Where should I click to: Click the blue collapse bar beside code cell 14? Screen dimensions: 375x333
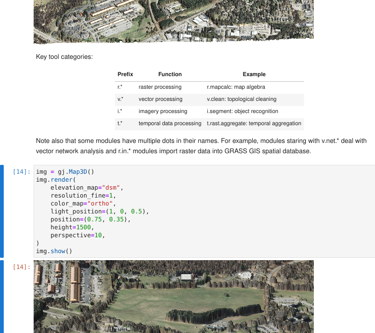2,211
